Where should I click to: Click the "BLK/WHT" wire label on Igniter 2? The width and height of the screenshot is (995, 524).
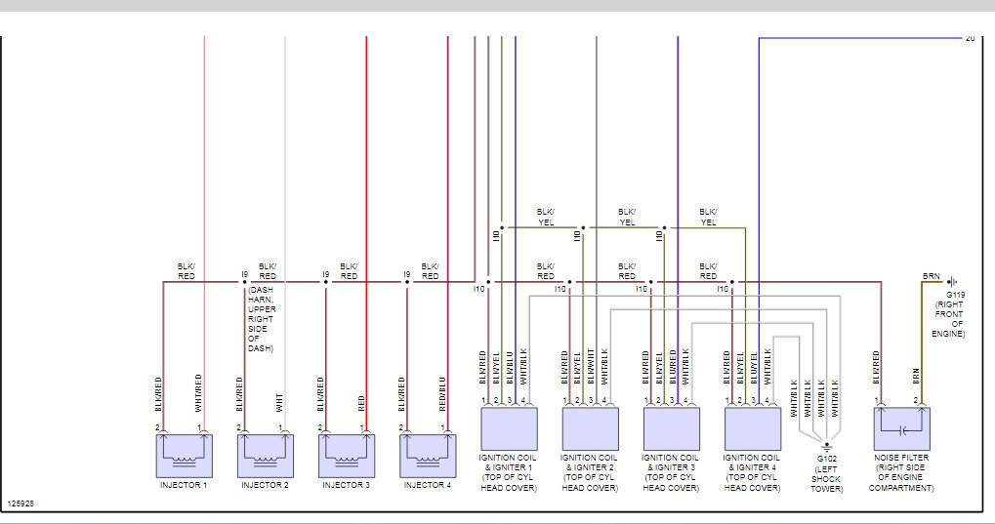click(591, 367)
